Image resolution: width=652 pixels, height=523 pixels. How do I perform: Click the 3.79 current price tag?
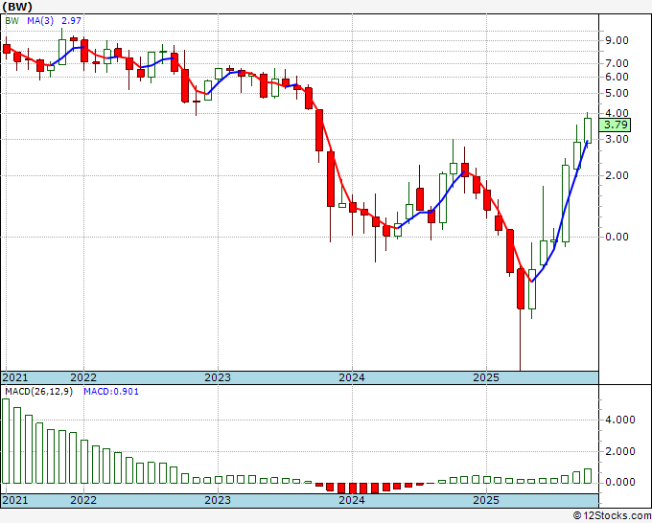615,125
